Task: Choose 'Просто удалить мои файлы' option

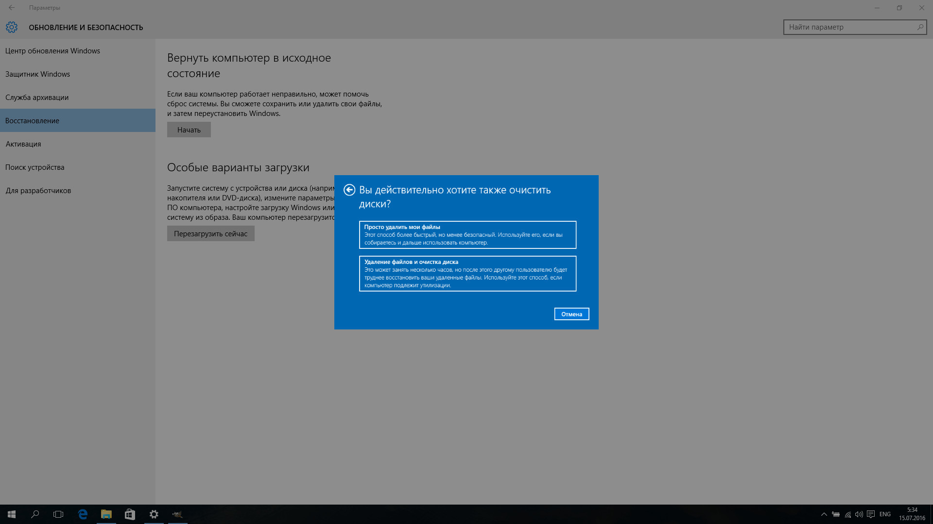Action: pos(467,235)
